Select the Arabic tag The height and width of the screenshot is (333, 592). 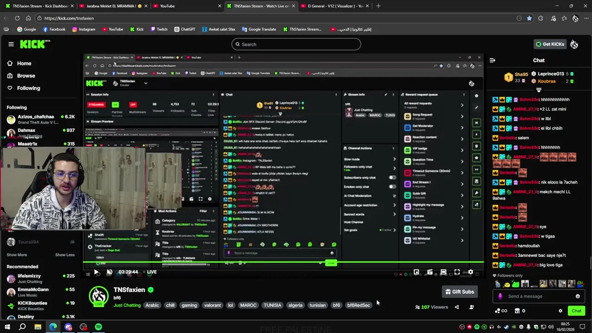(152, 305)
